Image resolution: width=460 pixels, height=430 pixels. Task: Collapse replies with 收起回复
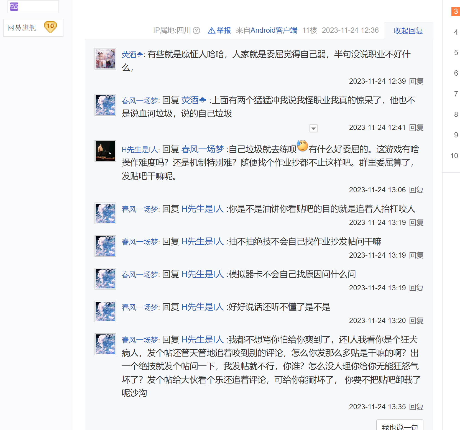coord(408,31)
